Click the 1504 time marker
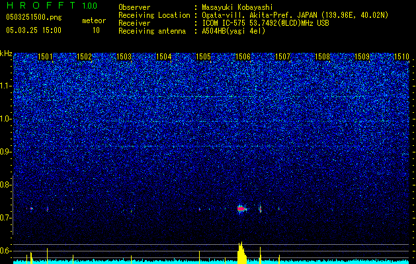The width and height of the screenshot is (416, 264). 164,57
